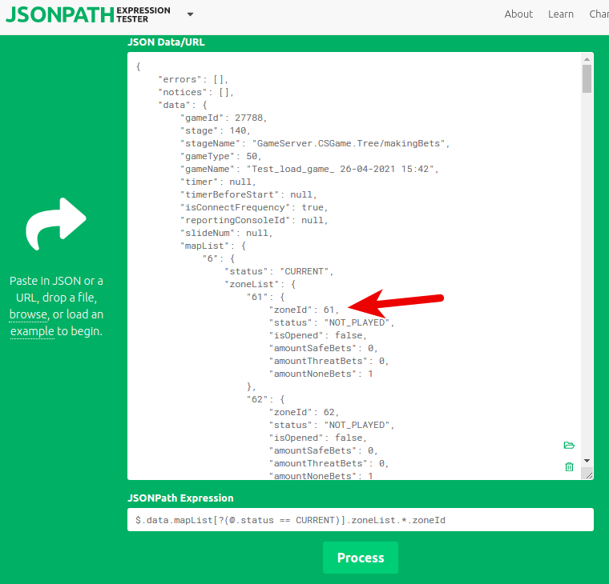Click the "status": "CURRENT" line
The image size is (609, 584).
click(279, 271)
